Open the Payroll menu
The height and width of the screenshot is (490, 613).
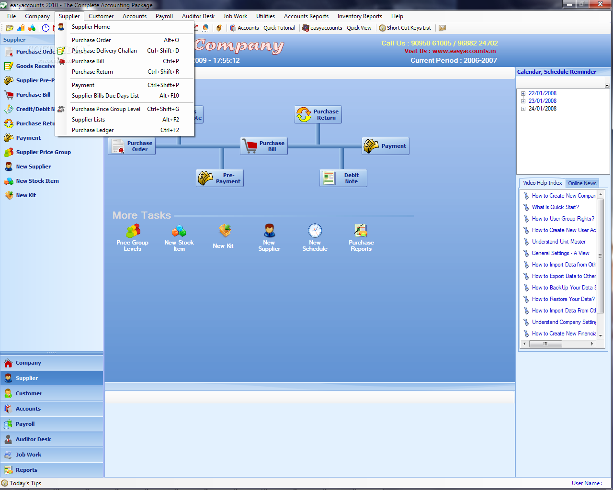(164, 16)
